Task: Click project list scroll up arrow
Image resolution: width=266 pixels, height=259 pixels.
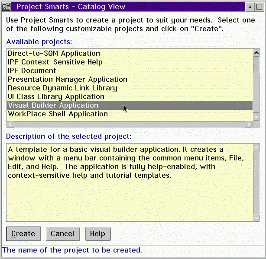Action: [256, 53]
